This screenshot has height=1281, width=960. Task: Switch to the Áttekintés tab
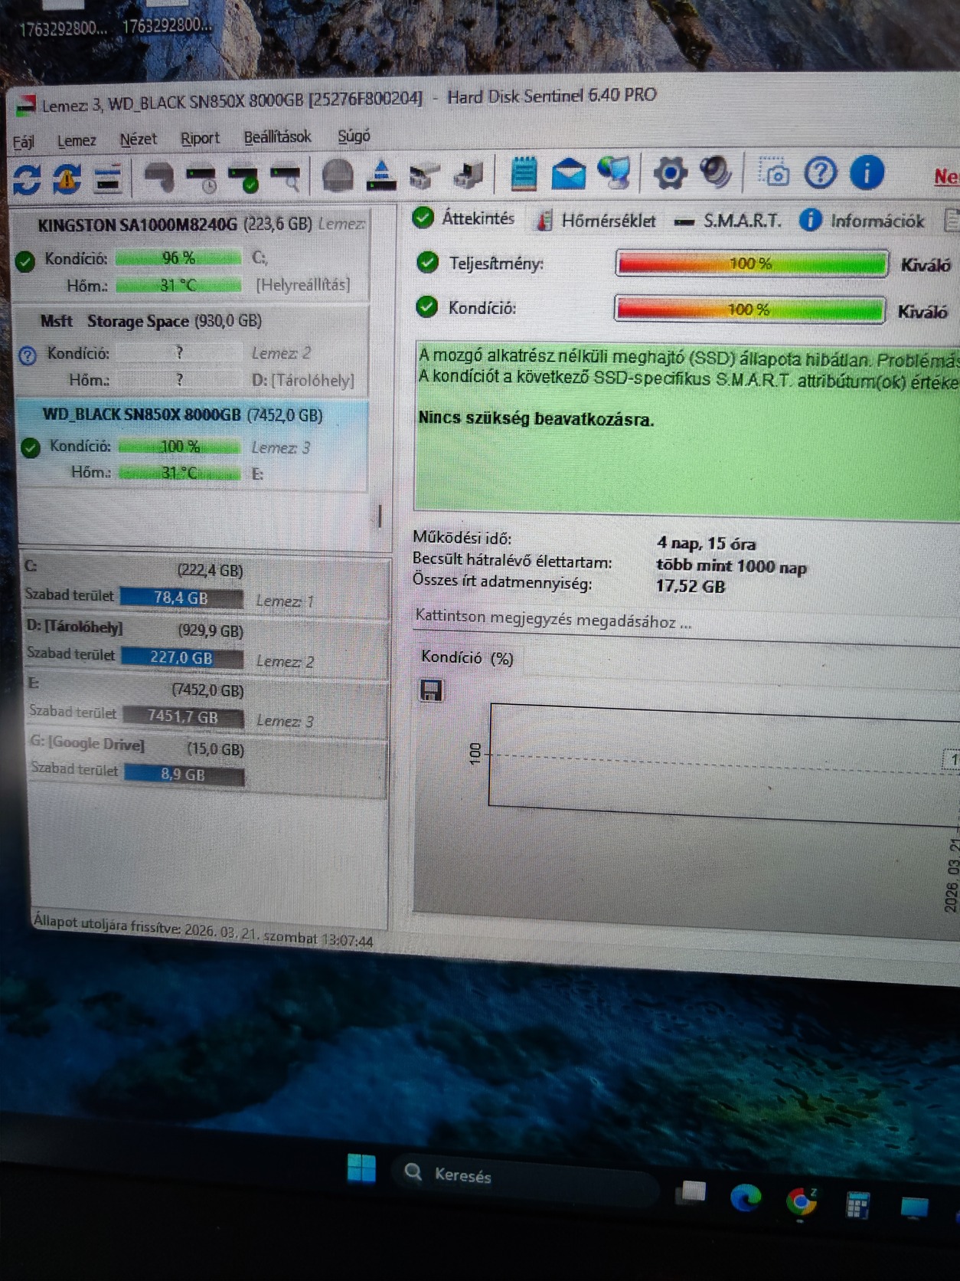click(x=464, y=218)
